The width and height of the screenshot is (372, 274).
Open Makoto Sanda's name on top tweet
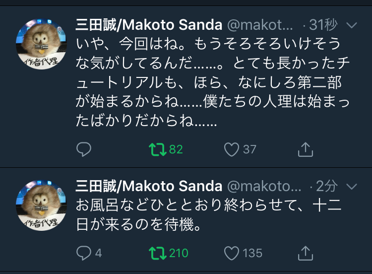pos(149,24)
